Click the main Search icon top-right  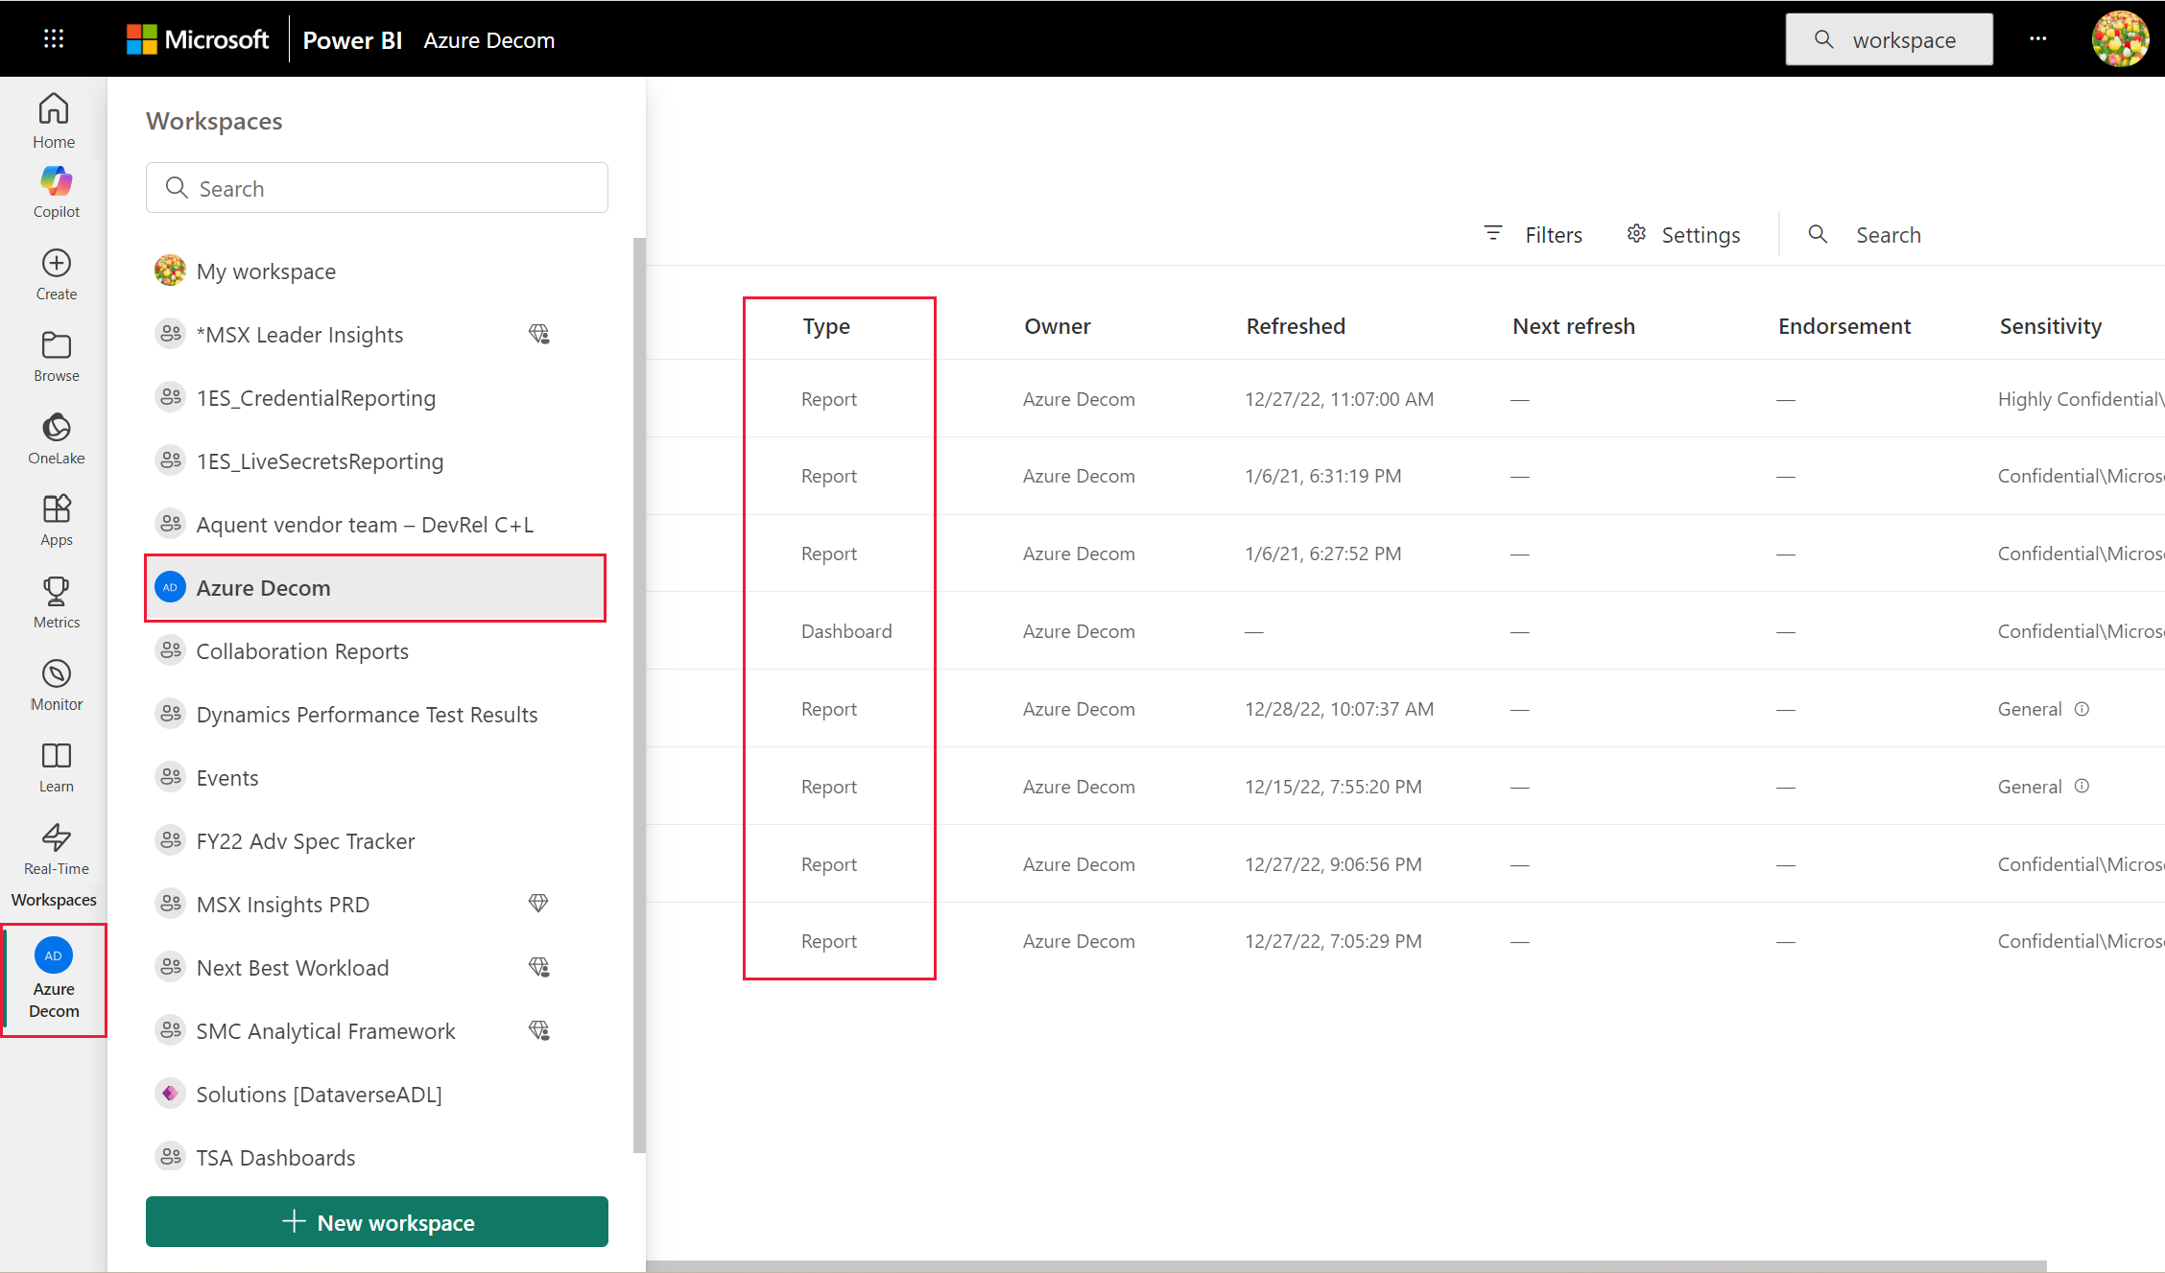(1820, 37)
